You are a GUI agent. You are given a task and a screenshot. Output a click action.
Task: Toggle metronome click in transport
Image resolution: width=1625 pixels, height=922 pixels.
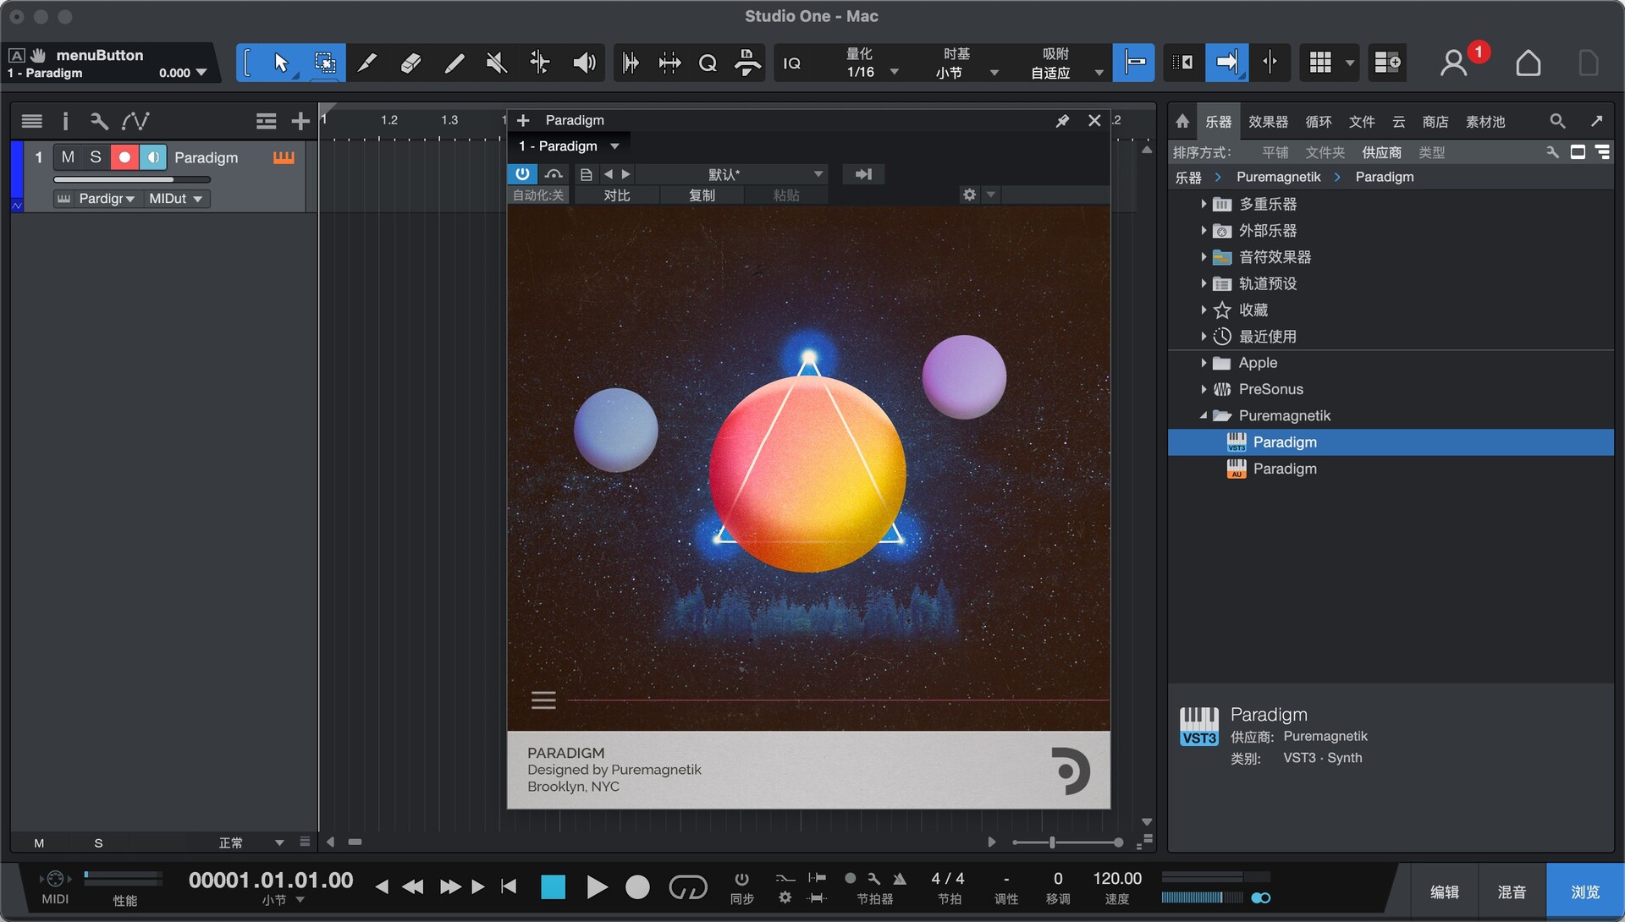click(900, 879)
